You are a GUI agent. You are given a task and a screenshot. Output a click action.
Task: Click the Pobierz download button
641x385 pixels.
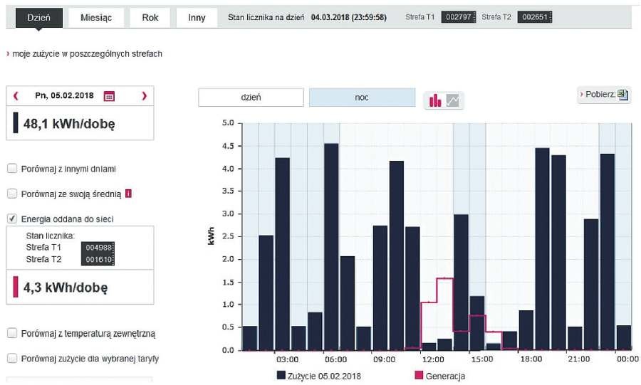[x=604, y=95]
